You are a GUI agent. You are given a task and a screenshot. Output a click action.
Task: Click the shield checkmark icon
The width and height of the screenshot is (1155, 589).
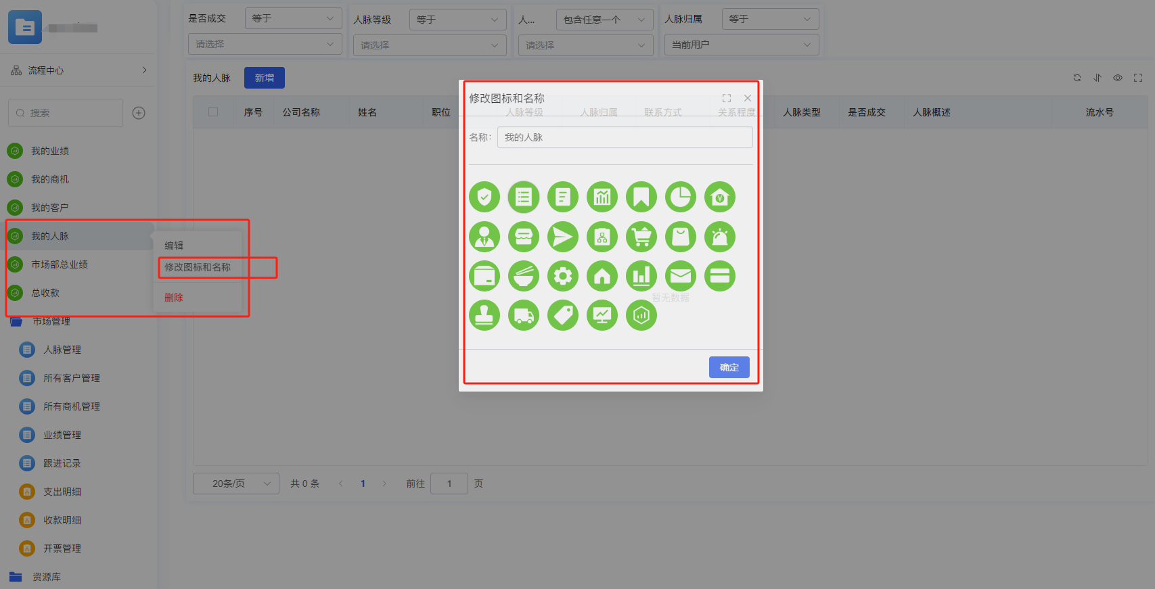484,197
